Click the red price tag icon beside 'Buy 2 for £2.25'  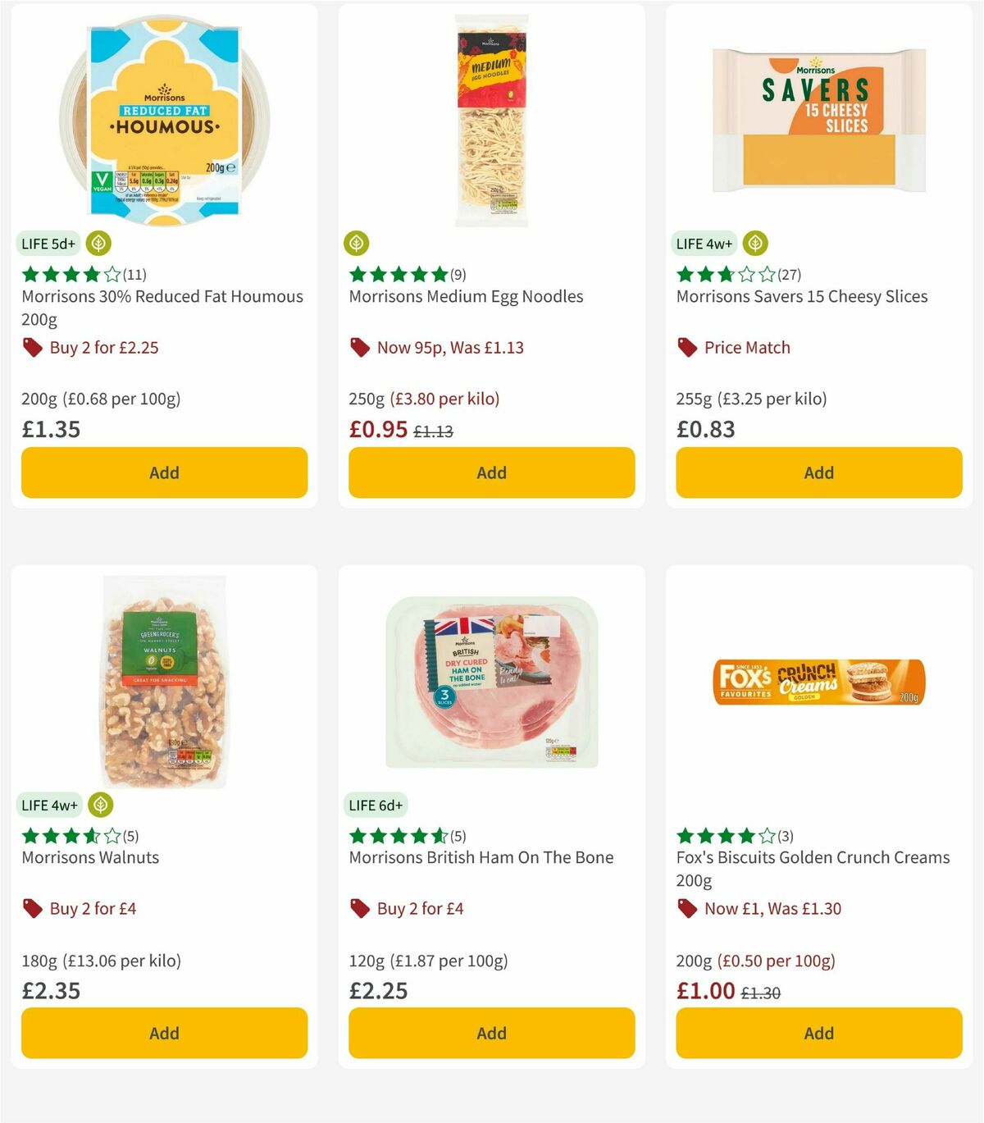[x=32, y=348]
